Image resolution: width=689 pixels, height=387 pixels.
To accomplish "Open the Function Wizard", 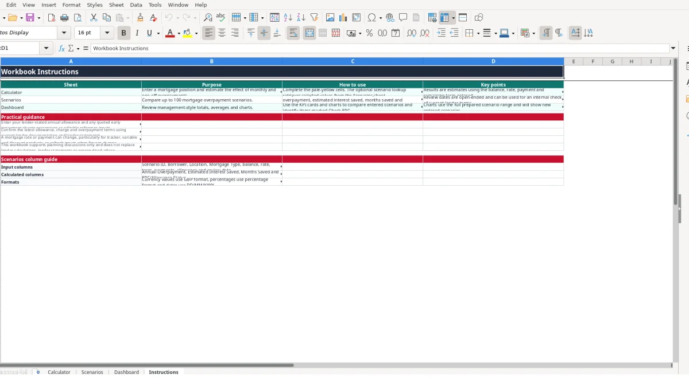I will tap(62, 49).
